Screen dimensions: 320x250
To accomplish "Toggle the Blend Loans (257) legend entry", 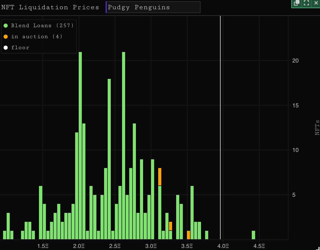I will click(x=39, y=26).
